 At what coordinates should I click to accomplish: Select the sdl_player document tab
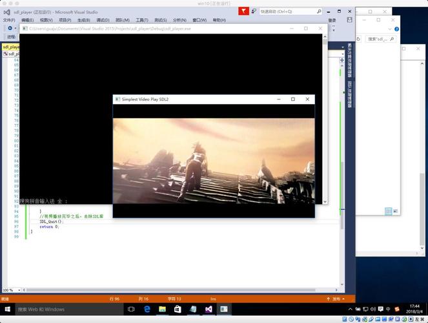point(11,47)
